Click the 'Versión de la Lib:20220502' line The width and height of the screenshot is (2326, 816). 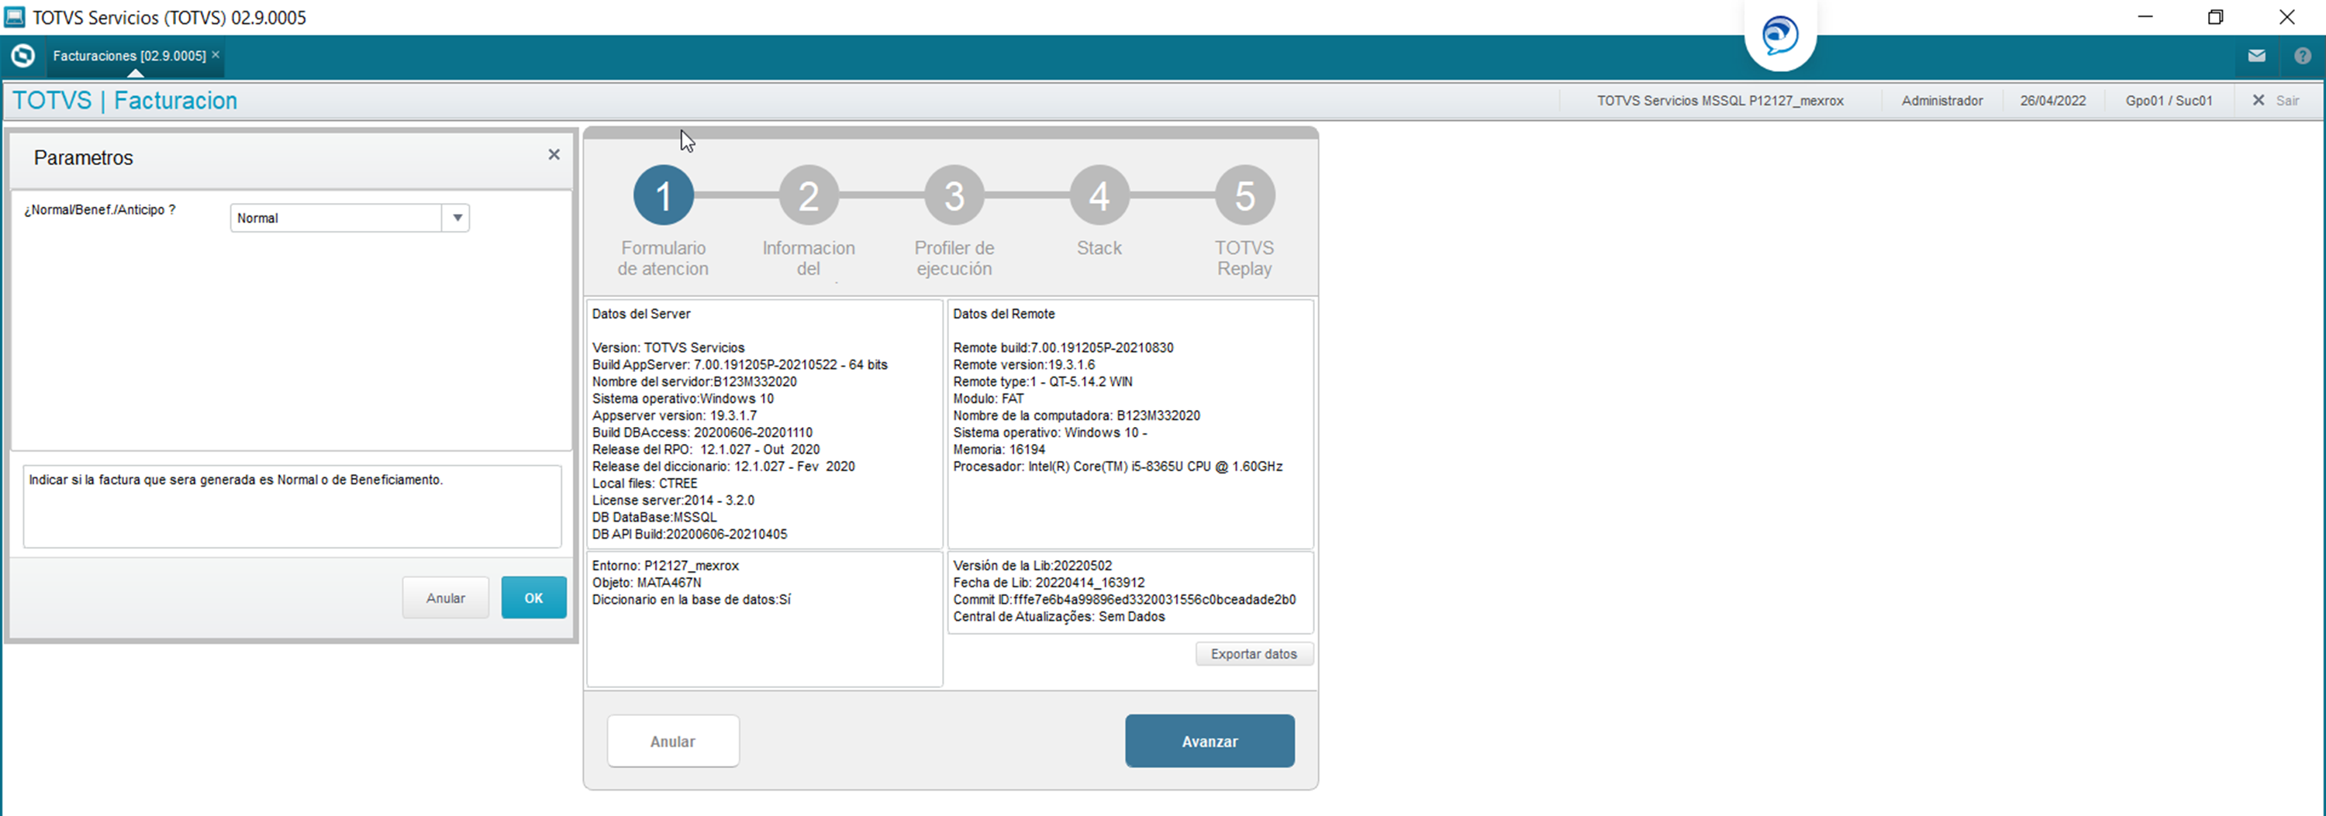(x=1032, y=566)
